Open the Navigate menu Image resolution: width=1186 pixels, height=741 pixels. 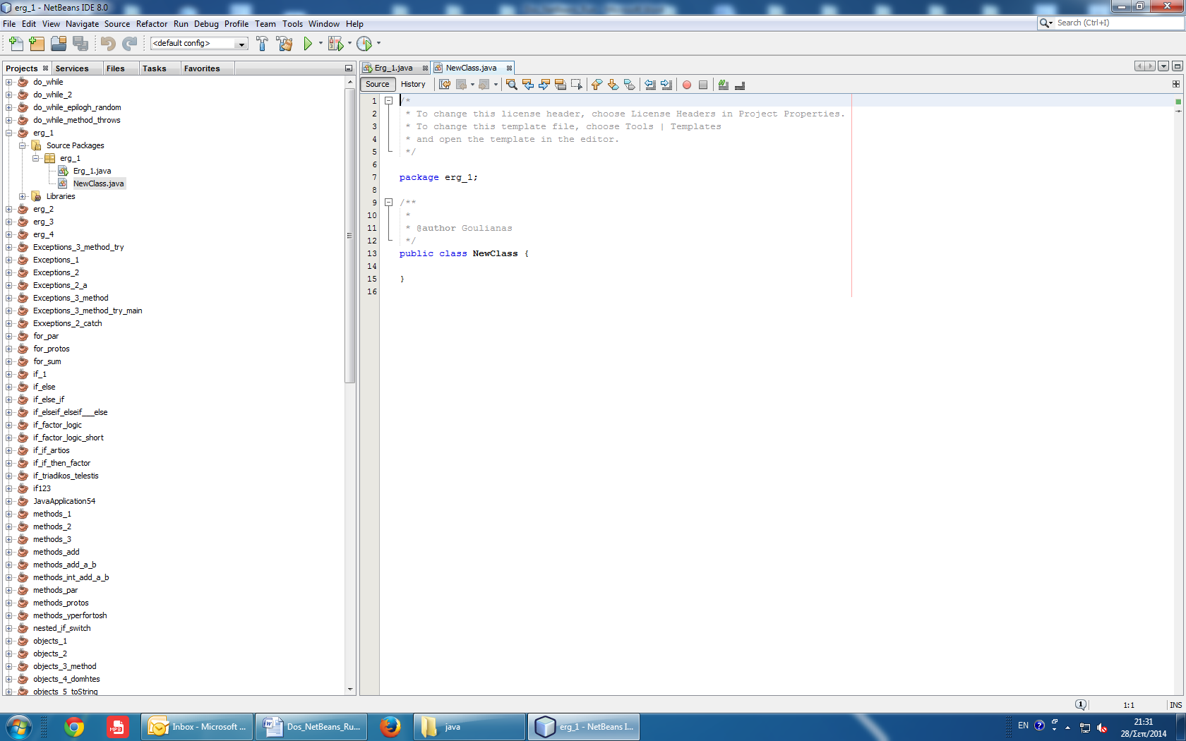coord(82,24)
